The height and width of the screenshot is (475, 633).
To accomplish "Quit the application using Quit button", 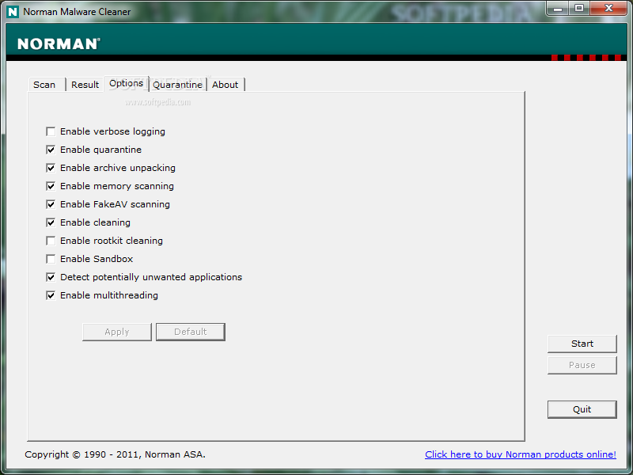I will pyautogui.click(x=582, y=409).
